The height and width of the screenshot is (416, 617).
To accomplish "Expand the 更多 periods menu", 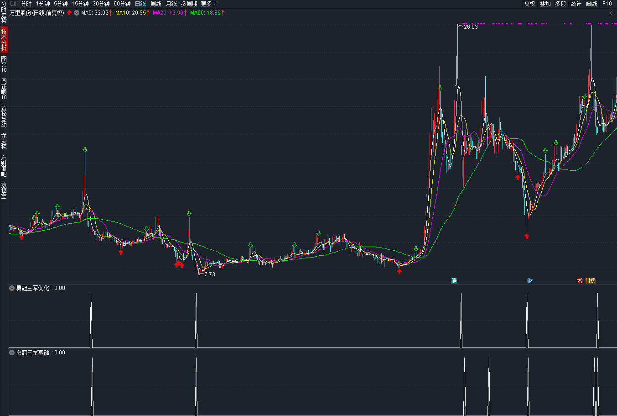I will [x=209, y=4].
